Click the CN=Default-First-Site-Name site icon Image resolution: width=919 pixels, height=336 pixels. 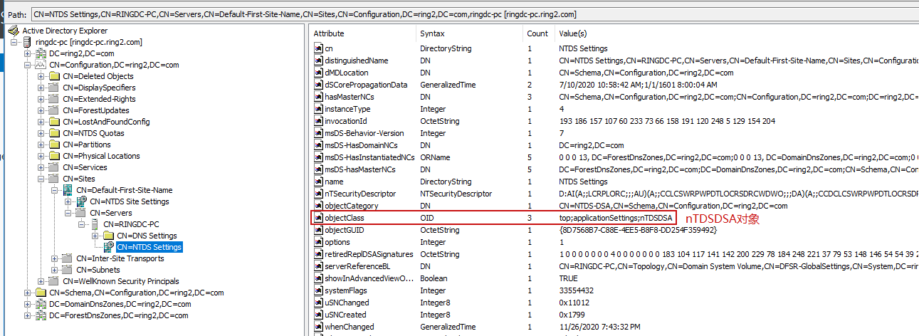[68, 190]
